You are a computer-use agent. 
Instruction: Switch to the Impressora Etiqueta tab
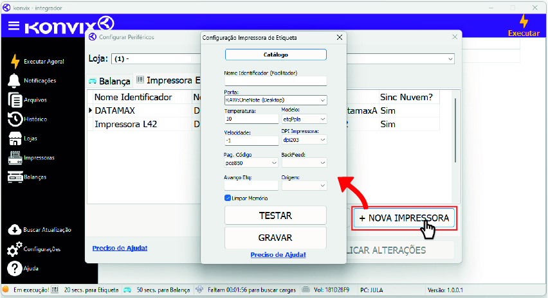click(169, 81)
